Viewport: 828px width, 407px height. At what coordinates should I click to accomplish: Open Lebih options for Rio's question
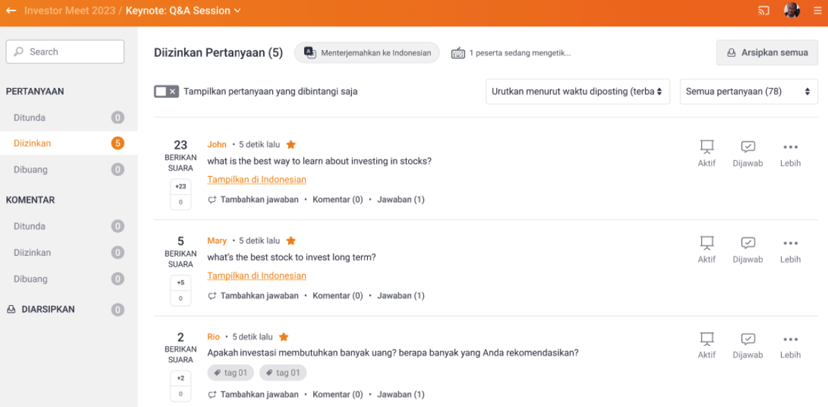pos(790,345)
